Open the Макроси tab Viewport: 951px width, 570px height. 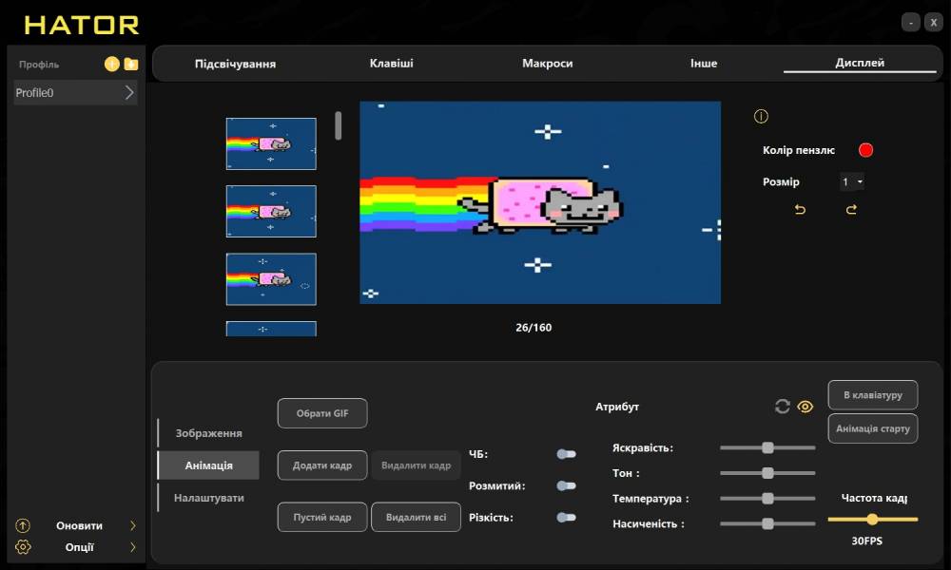click(547, 64)
